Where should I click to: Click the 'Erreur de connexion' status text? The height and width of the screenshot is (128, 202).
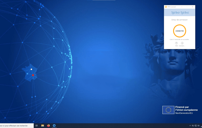click(179, 20)
